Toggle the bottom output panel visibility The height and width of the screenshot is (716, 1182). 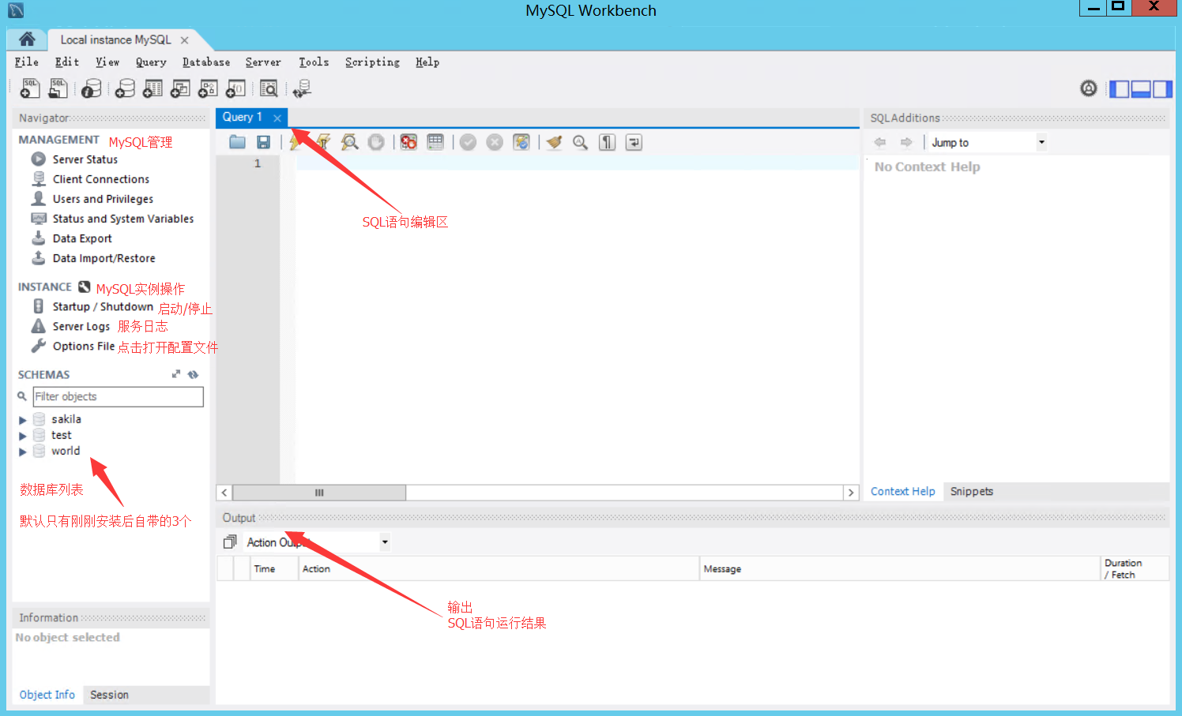[1140, 89]
